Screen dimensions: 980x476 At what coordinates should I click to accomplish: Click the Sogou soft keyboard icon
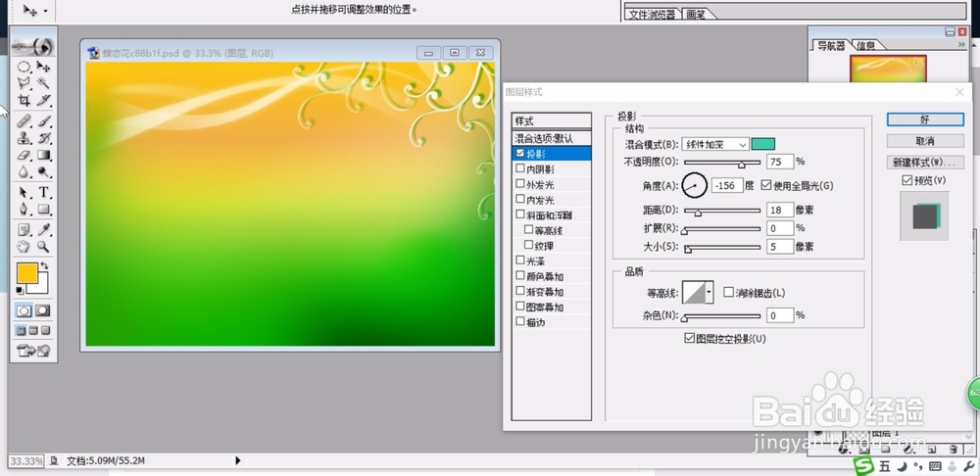click(936, 466)
